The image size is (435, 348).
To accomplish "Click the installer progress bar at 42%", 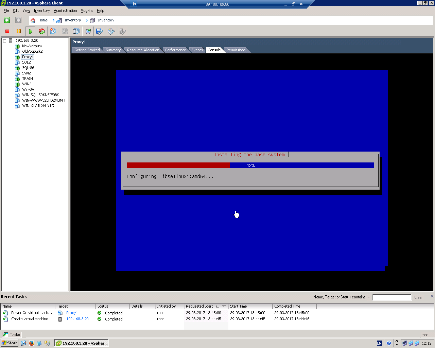I will pyautogui.click(x=250, y=165).
